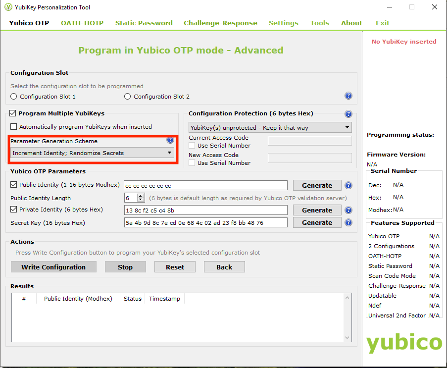The width and height of the screenshot is (447, 368).
Task: Click the YubiKey app icon in title bar
Action: pos(8,7)
